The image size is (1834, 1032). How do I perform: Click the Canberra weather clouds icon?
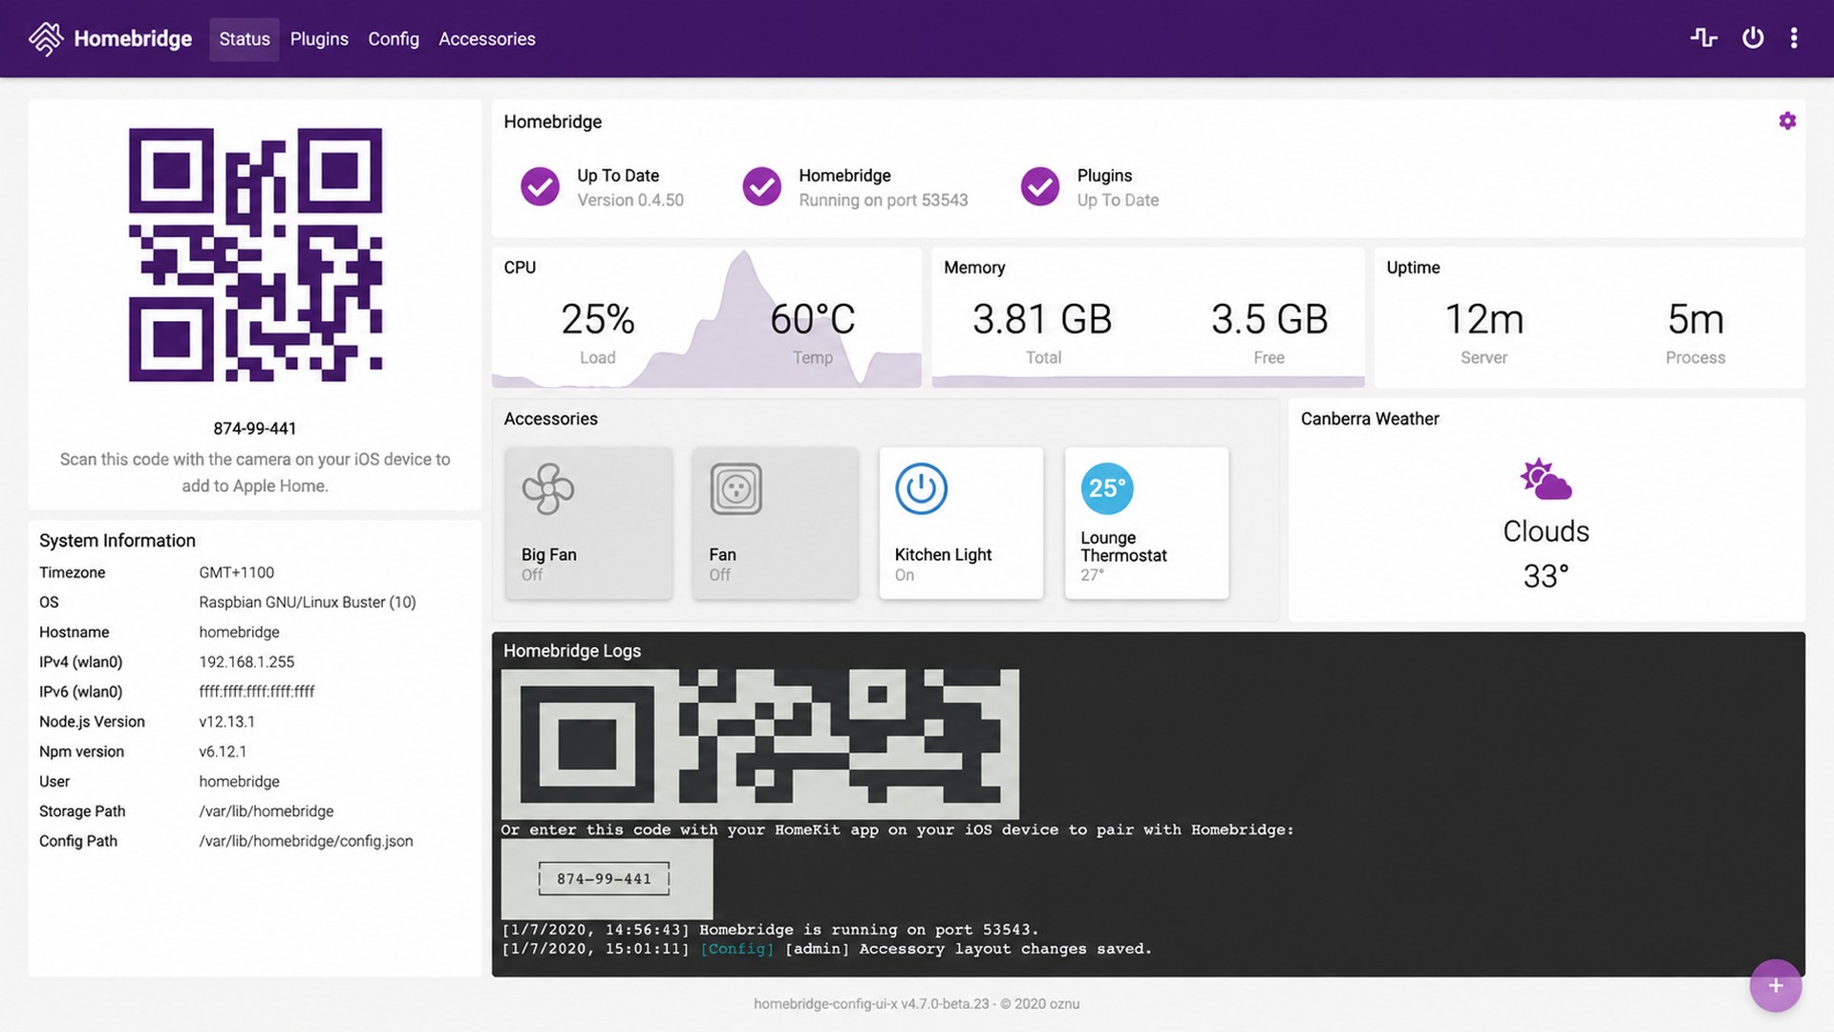click(1546, 480)
